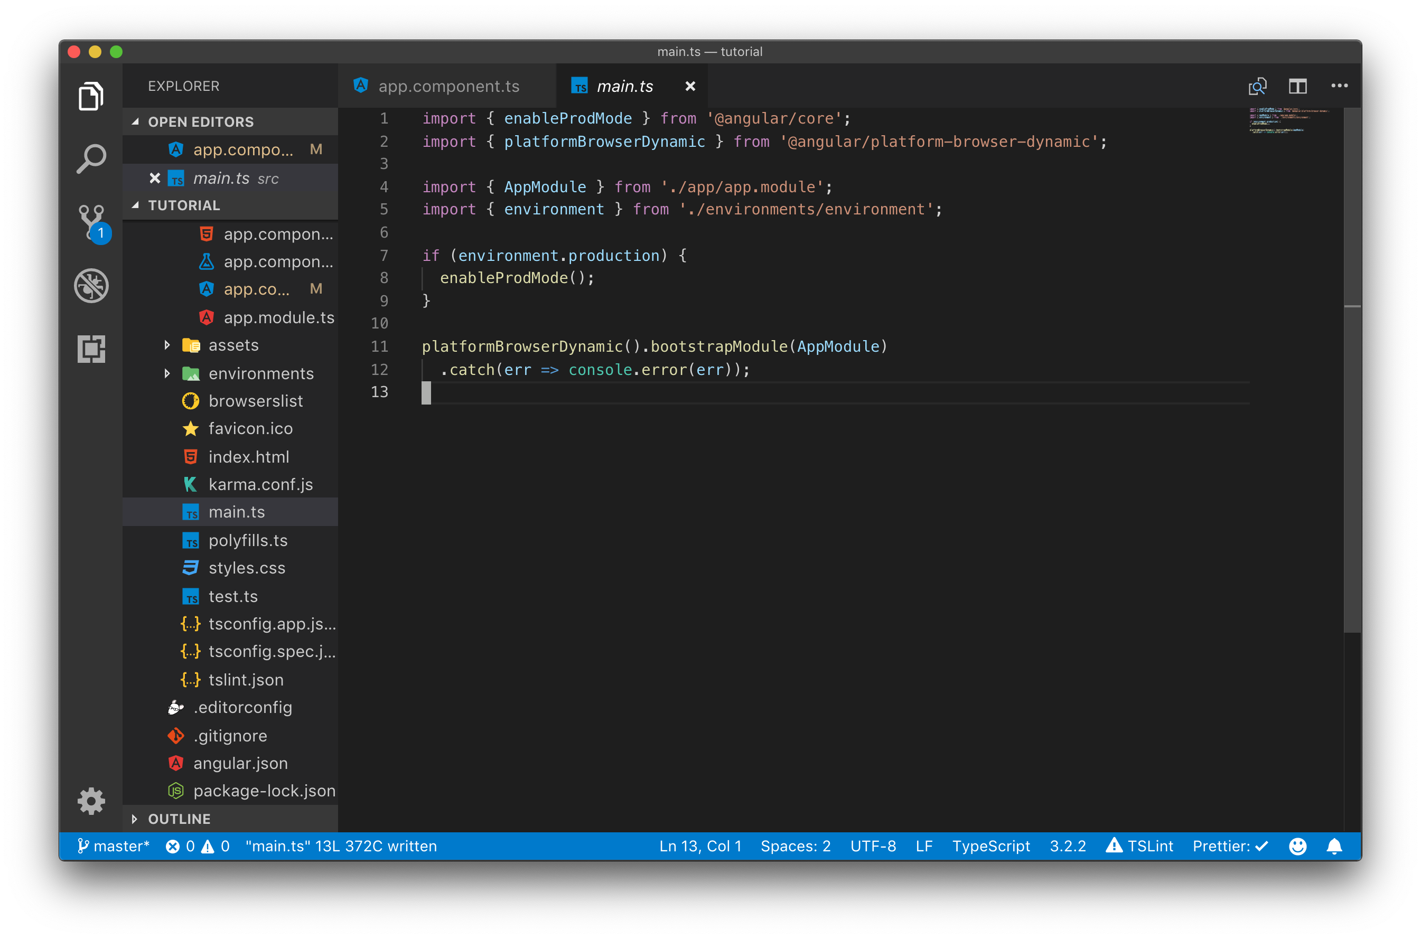
Task: Change indentation via Spaces: 2
Action: coord(795,846)
